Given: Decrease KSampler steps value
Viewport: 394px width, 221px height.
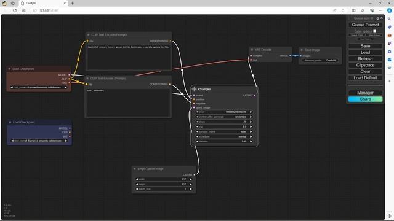Looking at the screenshot, I should coord(197,122).
